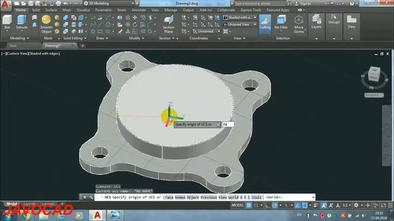Click the dynamic input text box
Viewport: 394px width, 221px height.
[228, 124]
